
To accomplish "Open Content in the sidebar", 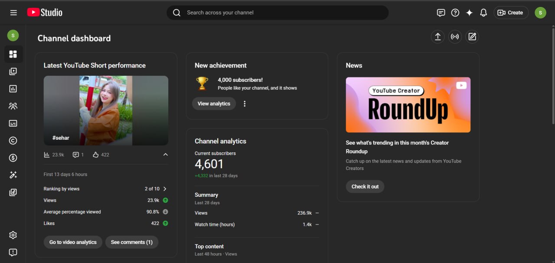I will (x=13, y=71).
